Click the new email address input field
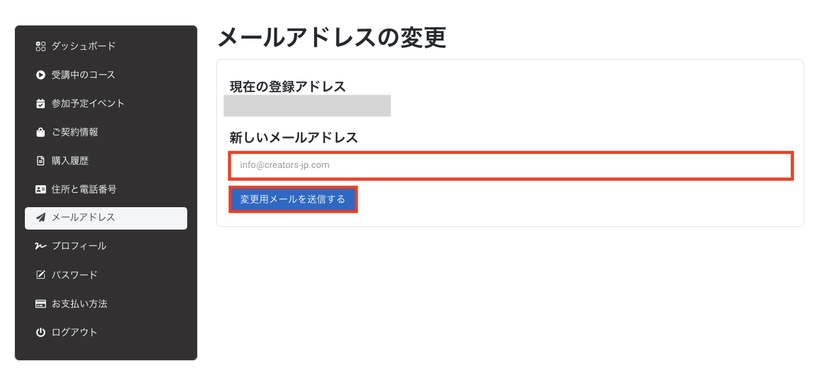 tap(511, 165)
